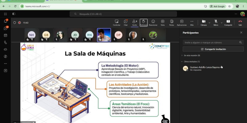Show more apps ellipsis in sidebar
The height and width of the screenshot is (123, 247).
[6, 64]
